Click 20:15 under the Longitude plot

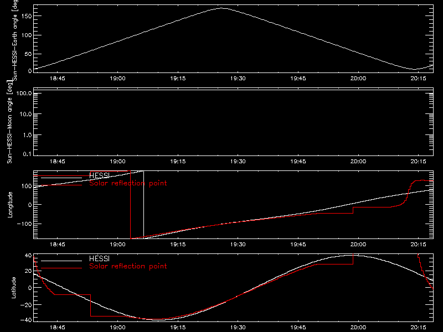coord(419,245)
